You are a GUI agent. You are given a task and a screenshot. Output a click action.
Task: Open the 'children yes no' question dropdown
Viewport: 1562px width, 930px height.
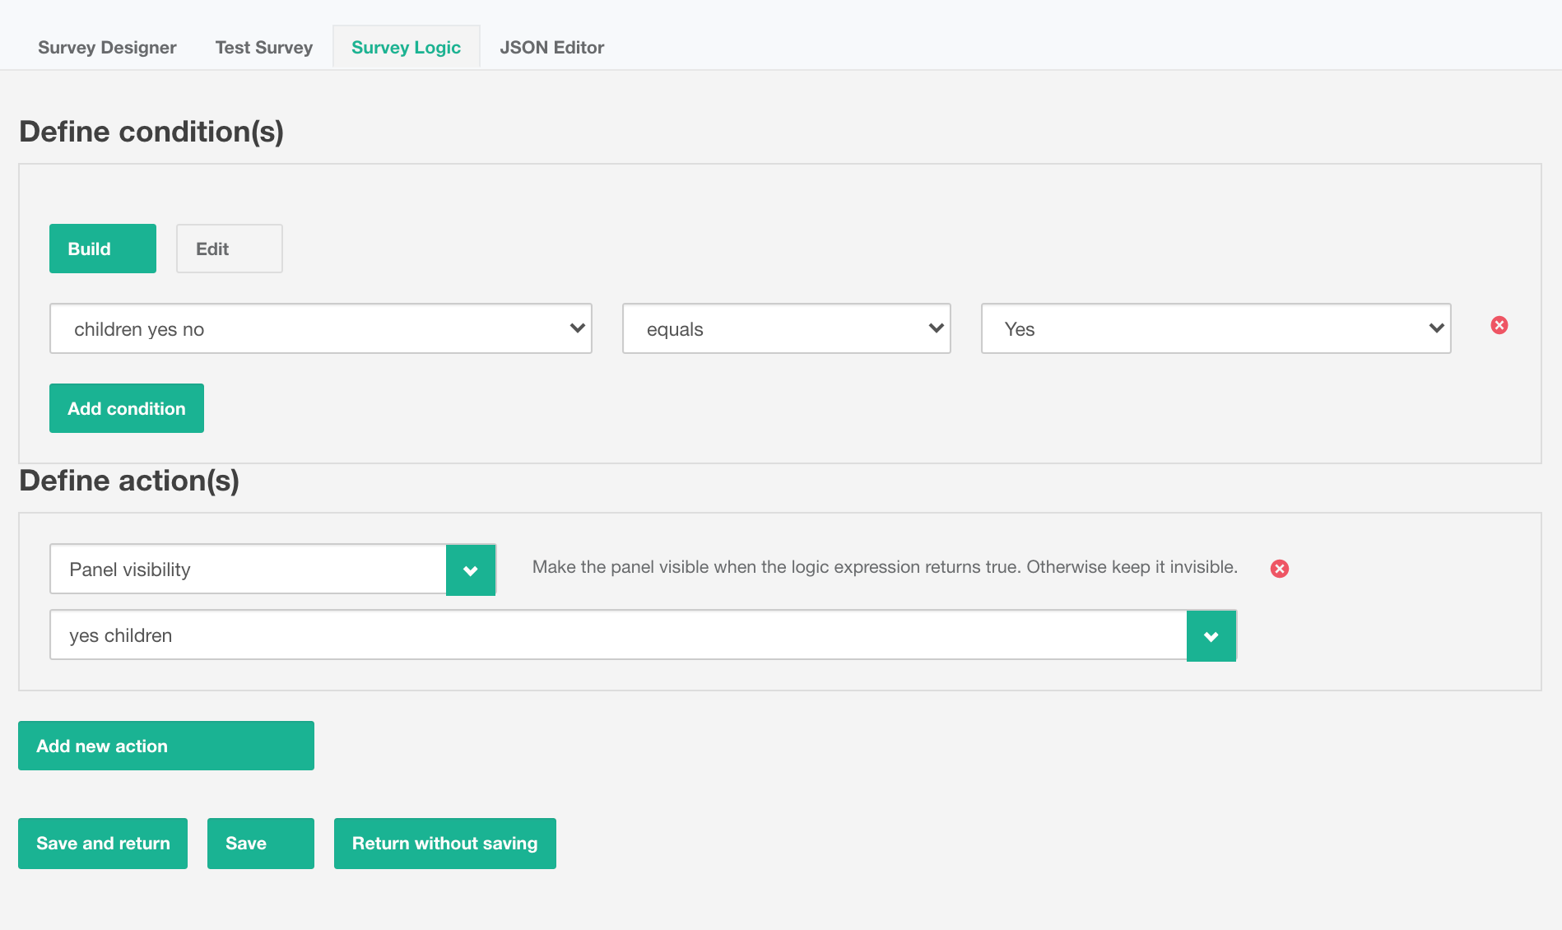coord(320,328)
